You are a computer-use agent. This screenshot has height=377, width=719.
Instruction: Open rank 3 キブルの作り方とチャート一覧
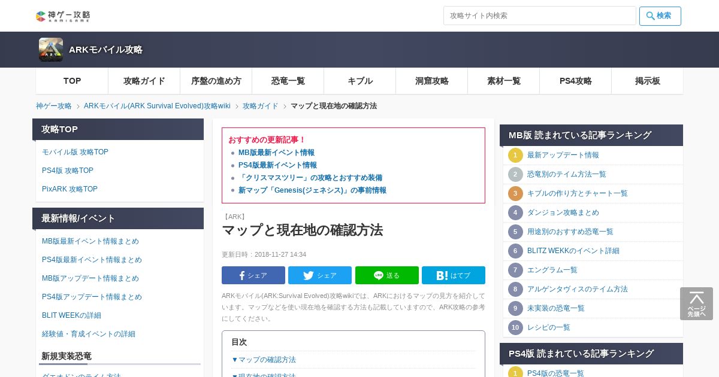click(578, 193)
